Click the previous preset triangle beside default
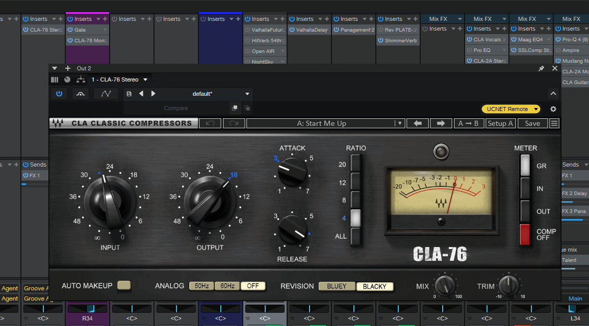589x326 pixels. tap(141, 94)
